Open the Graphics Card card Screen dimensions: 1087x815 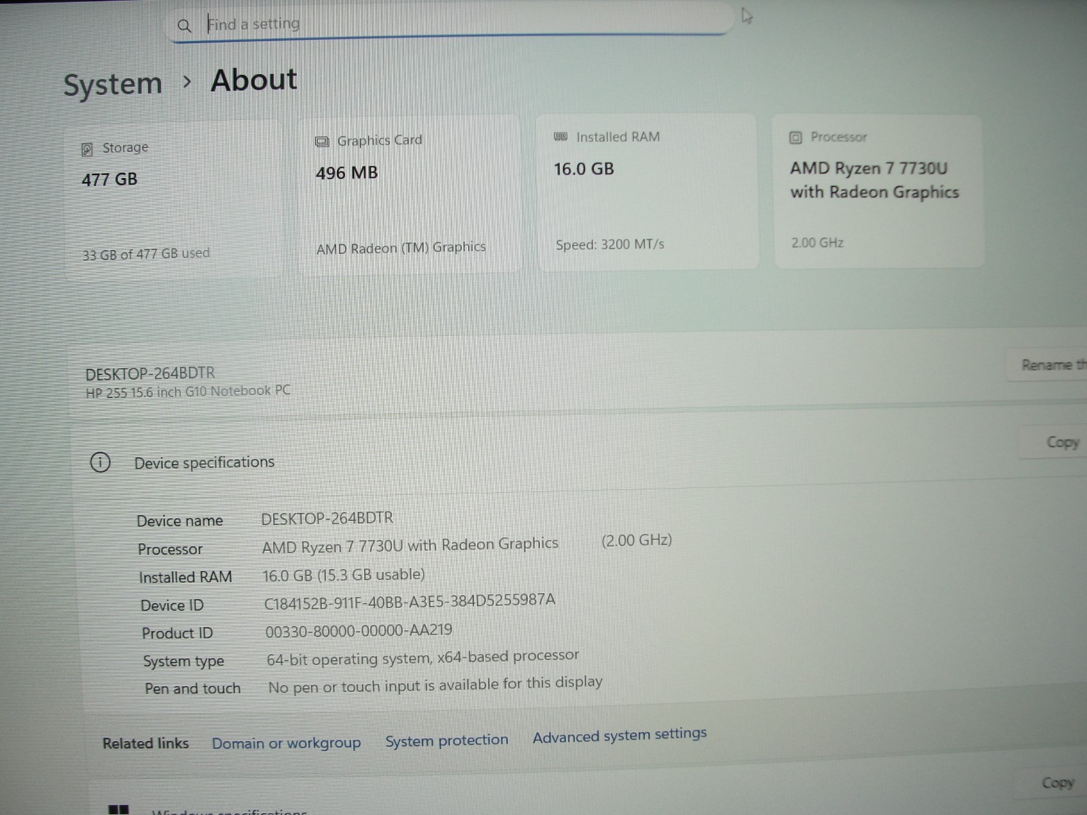[x=409, y=195]
